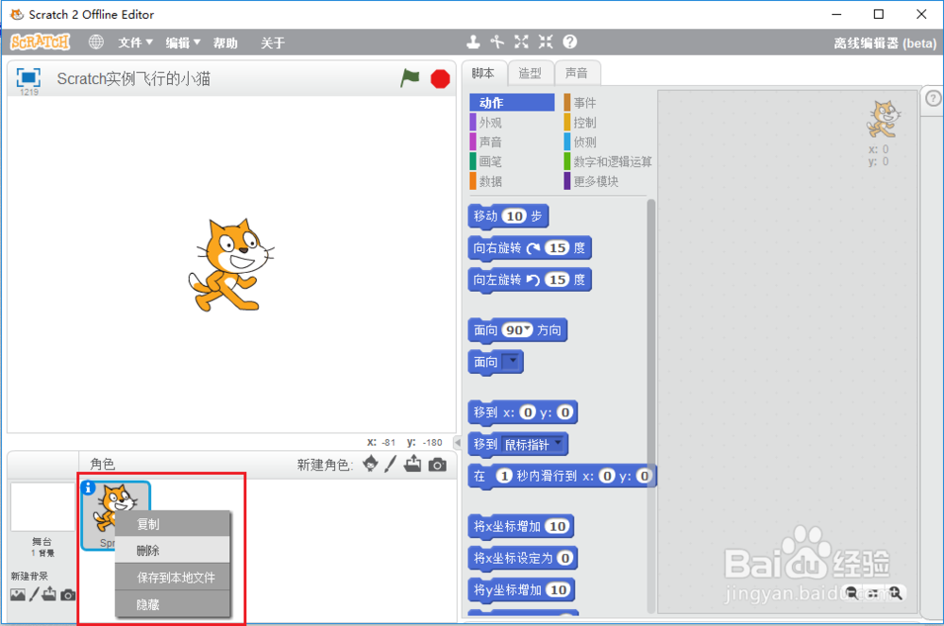Image resolution: width=944 pixels, height=626 pixels.
Task: Upload sprite from file icon
Action: pos(413,465)
